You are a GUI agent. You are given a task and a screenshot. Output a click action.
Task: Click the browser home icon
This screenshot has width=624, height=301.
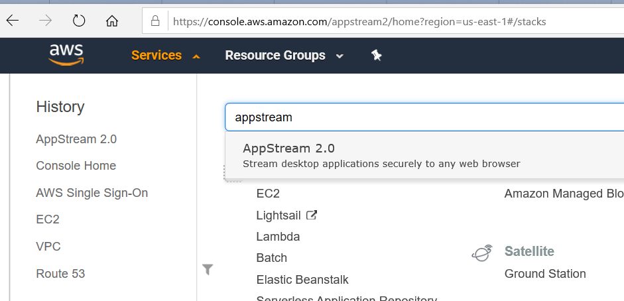click(112, 21)
